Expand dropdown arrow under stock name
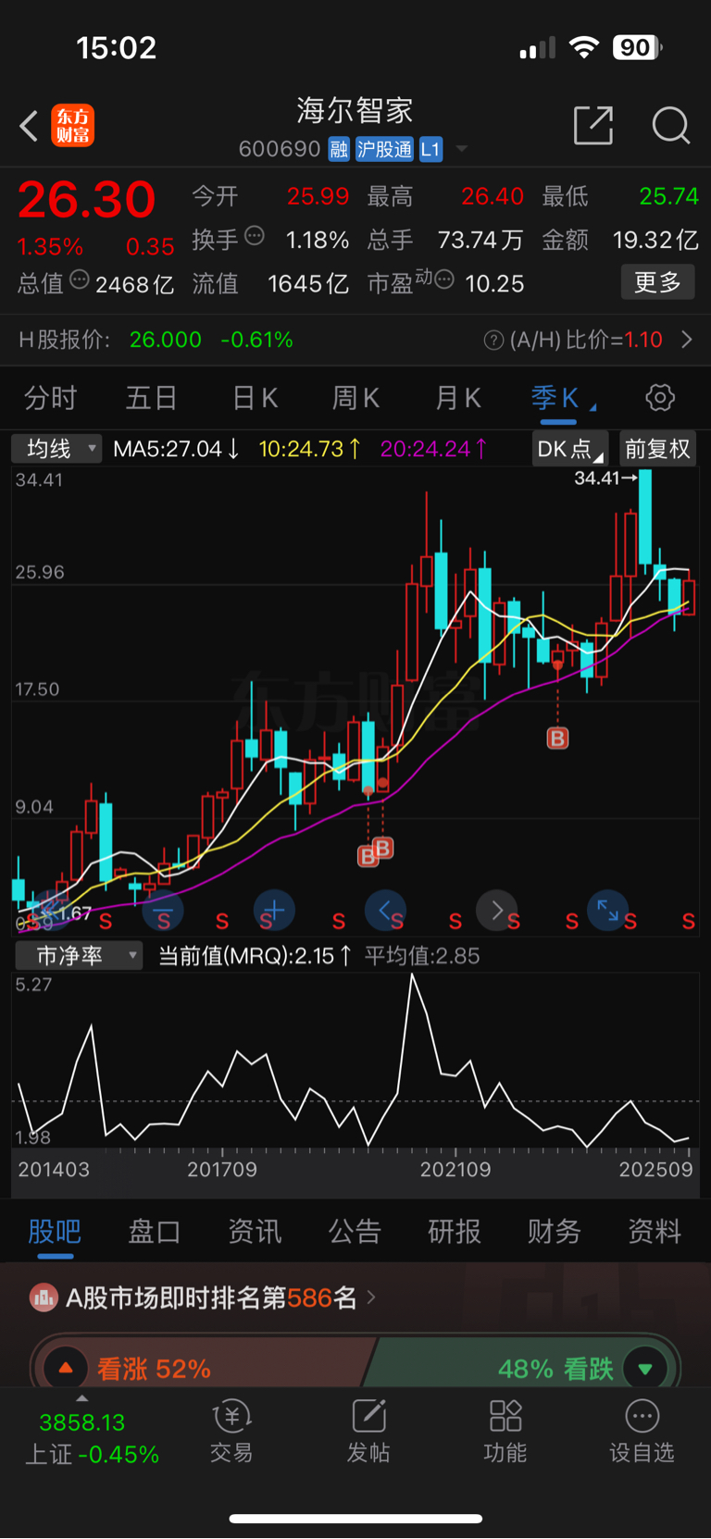Image resolution: width=711 pixels, height=1539 pixels. 462,149
